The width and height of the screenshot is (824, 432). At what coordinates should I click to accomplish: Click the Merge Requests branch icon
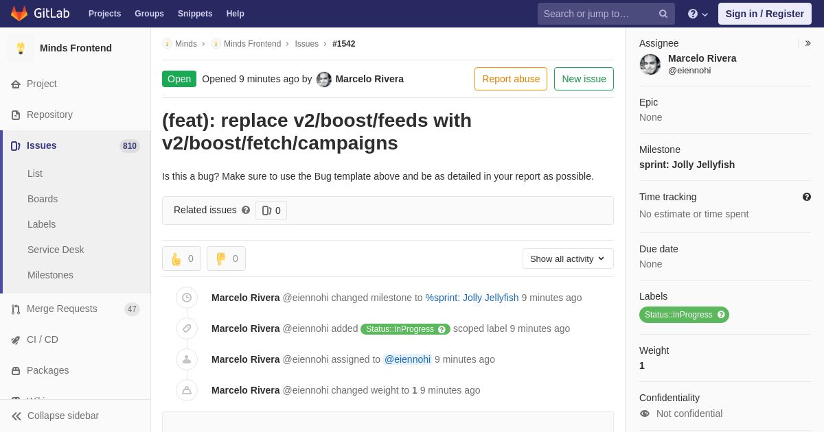(16, 309)
